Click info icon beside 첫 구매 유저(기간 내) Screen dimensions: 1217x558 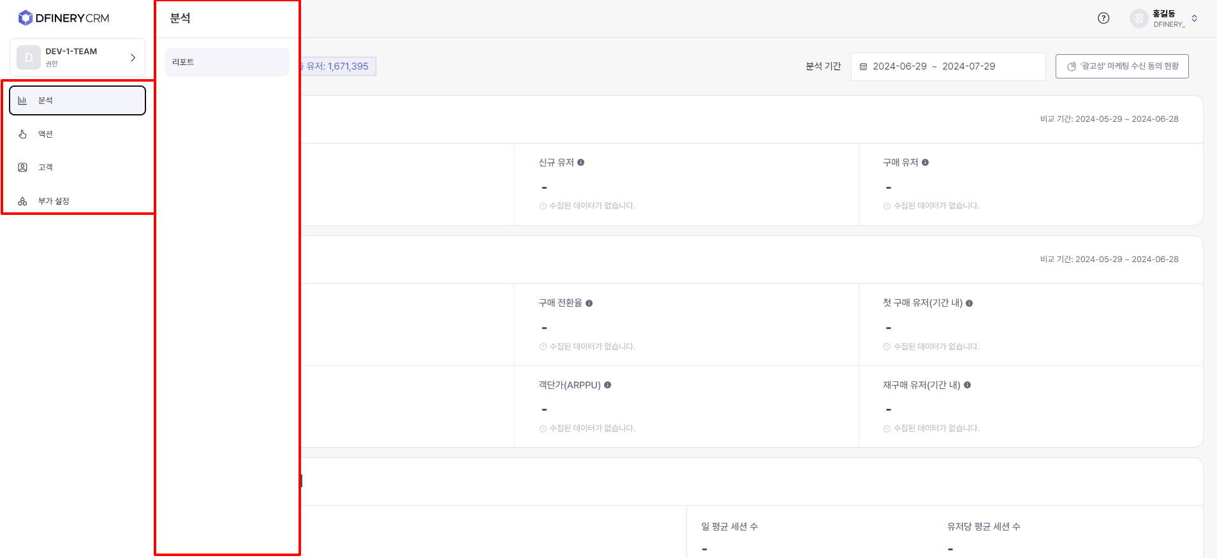(970, 304)
